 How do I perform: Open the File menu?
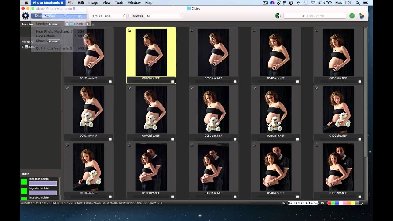[70, 3]
